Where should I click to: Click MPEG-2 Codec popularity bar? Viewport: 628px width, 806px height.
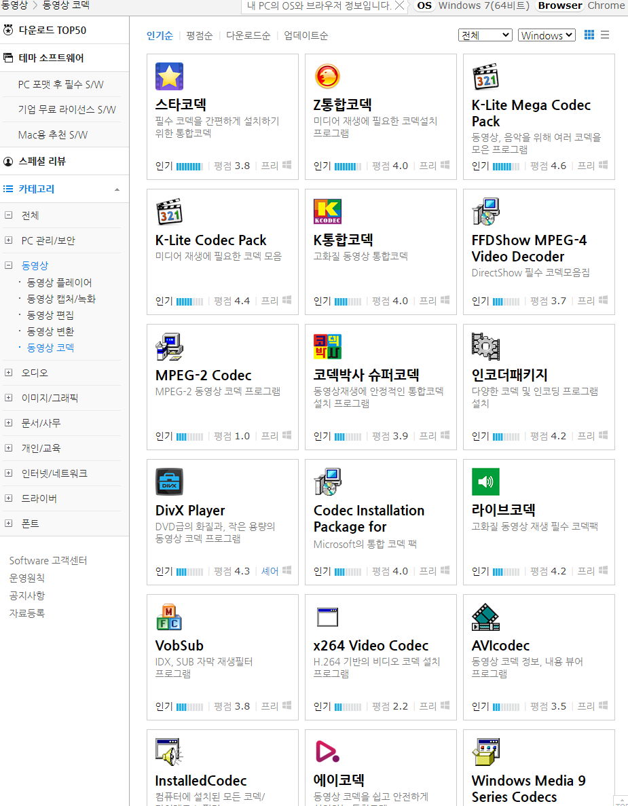click(189, 437)
